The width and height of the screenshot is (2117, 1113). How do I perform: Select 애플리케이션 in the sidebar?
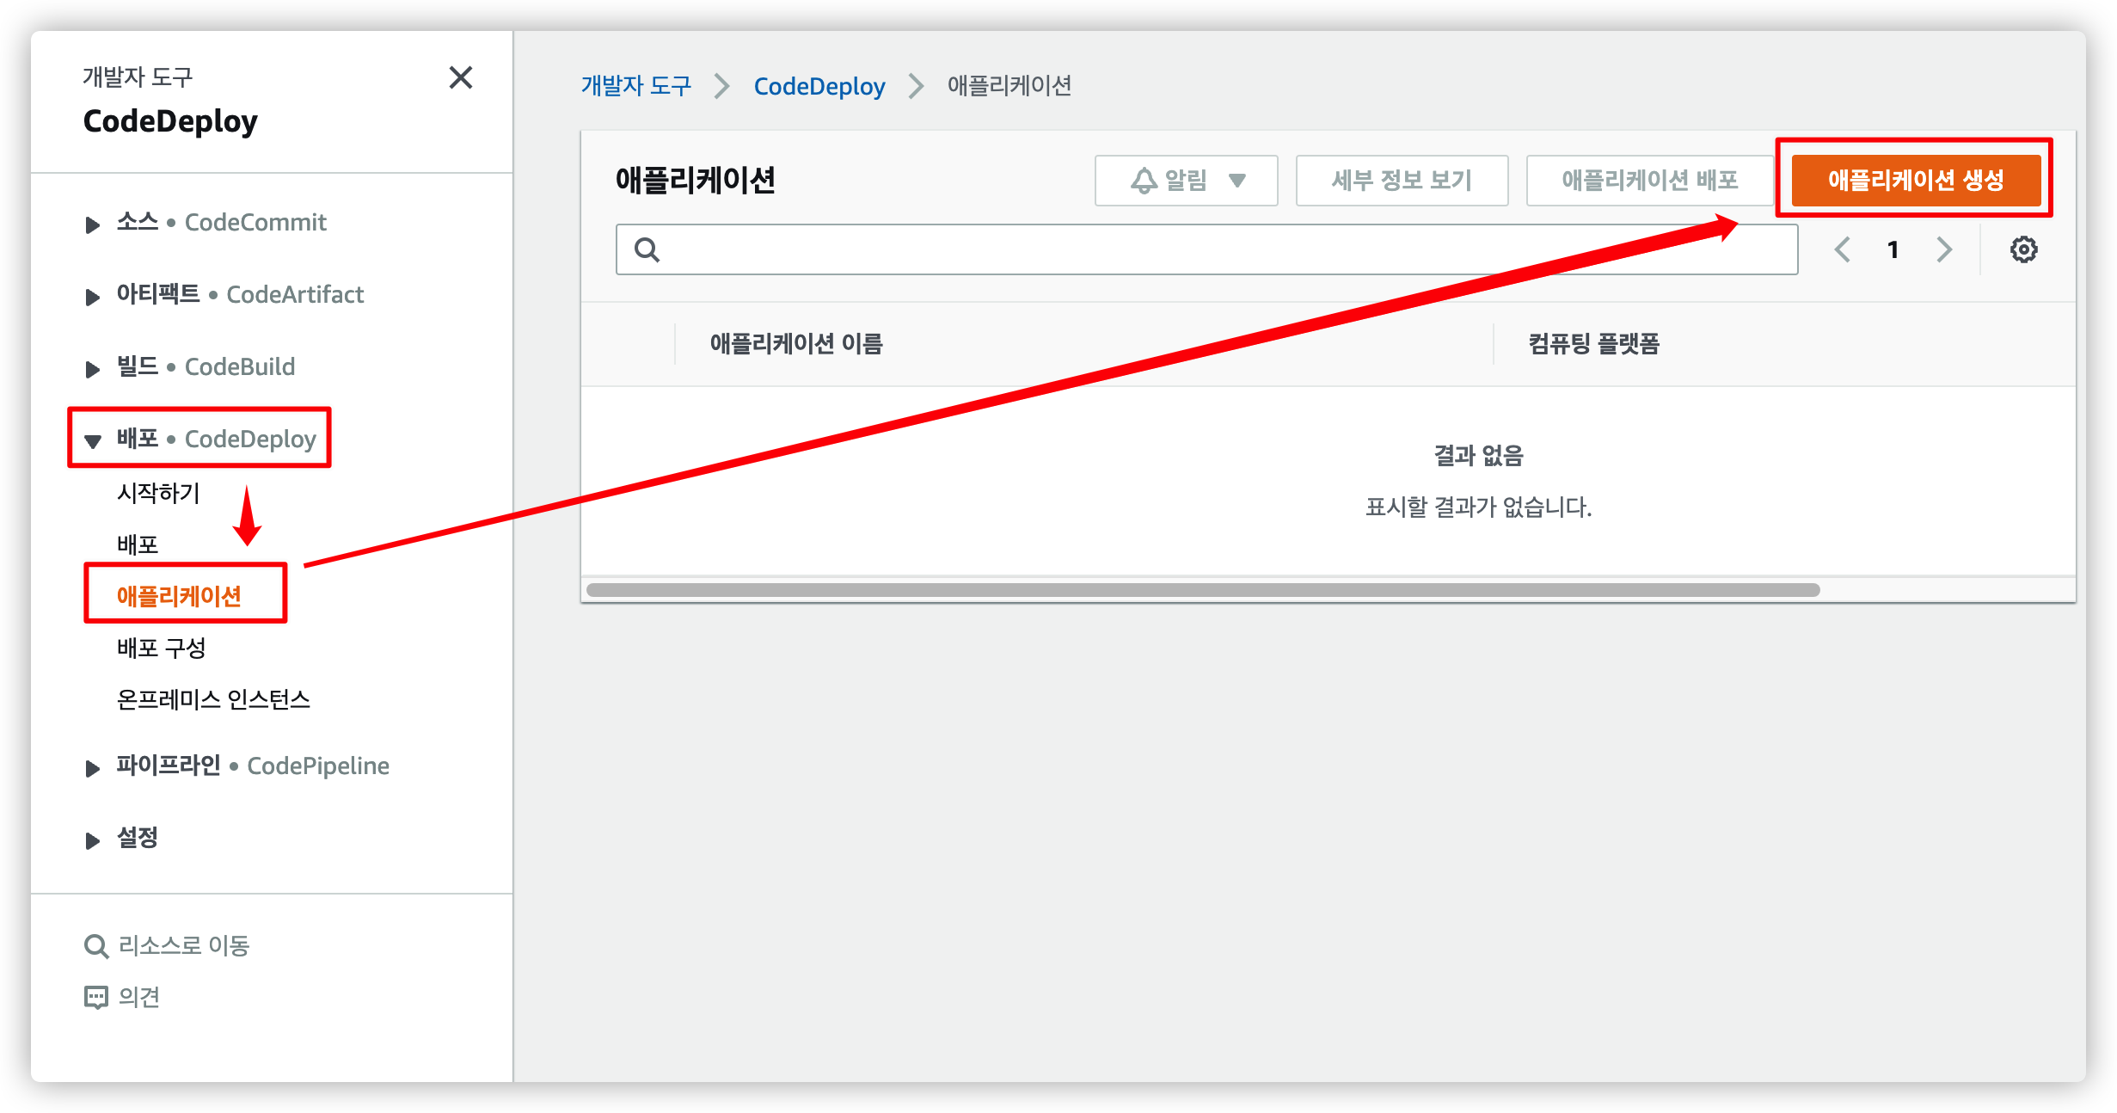click(x=179, y=596)
